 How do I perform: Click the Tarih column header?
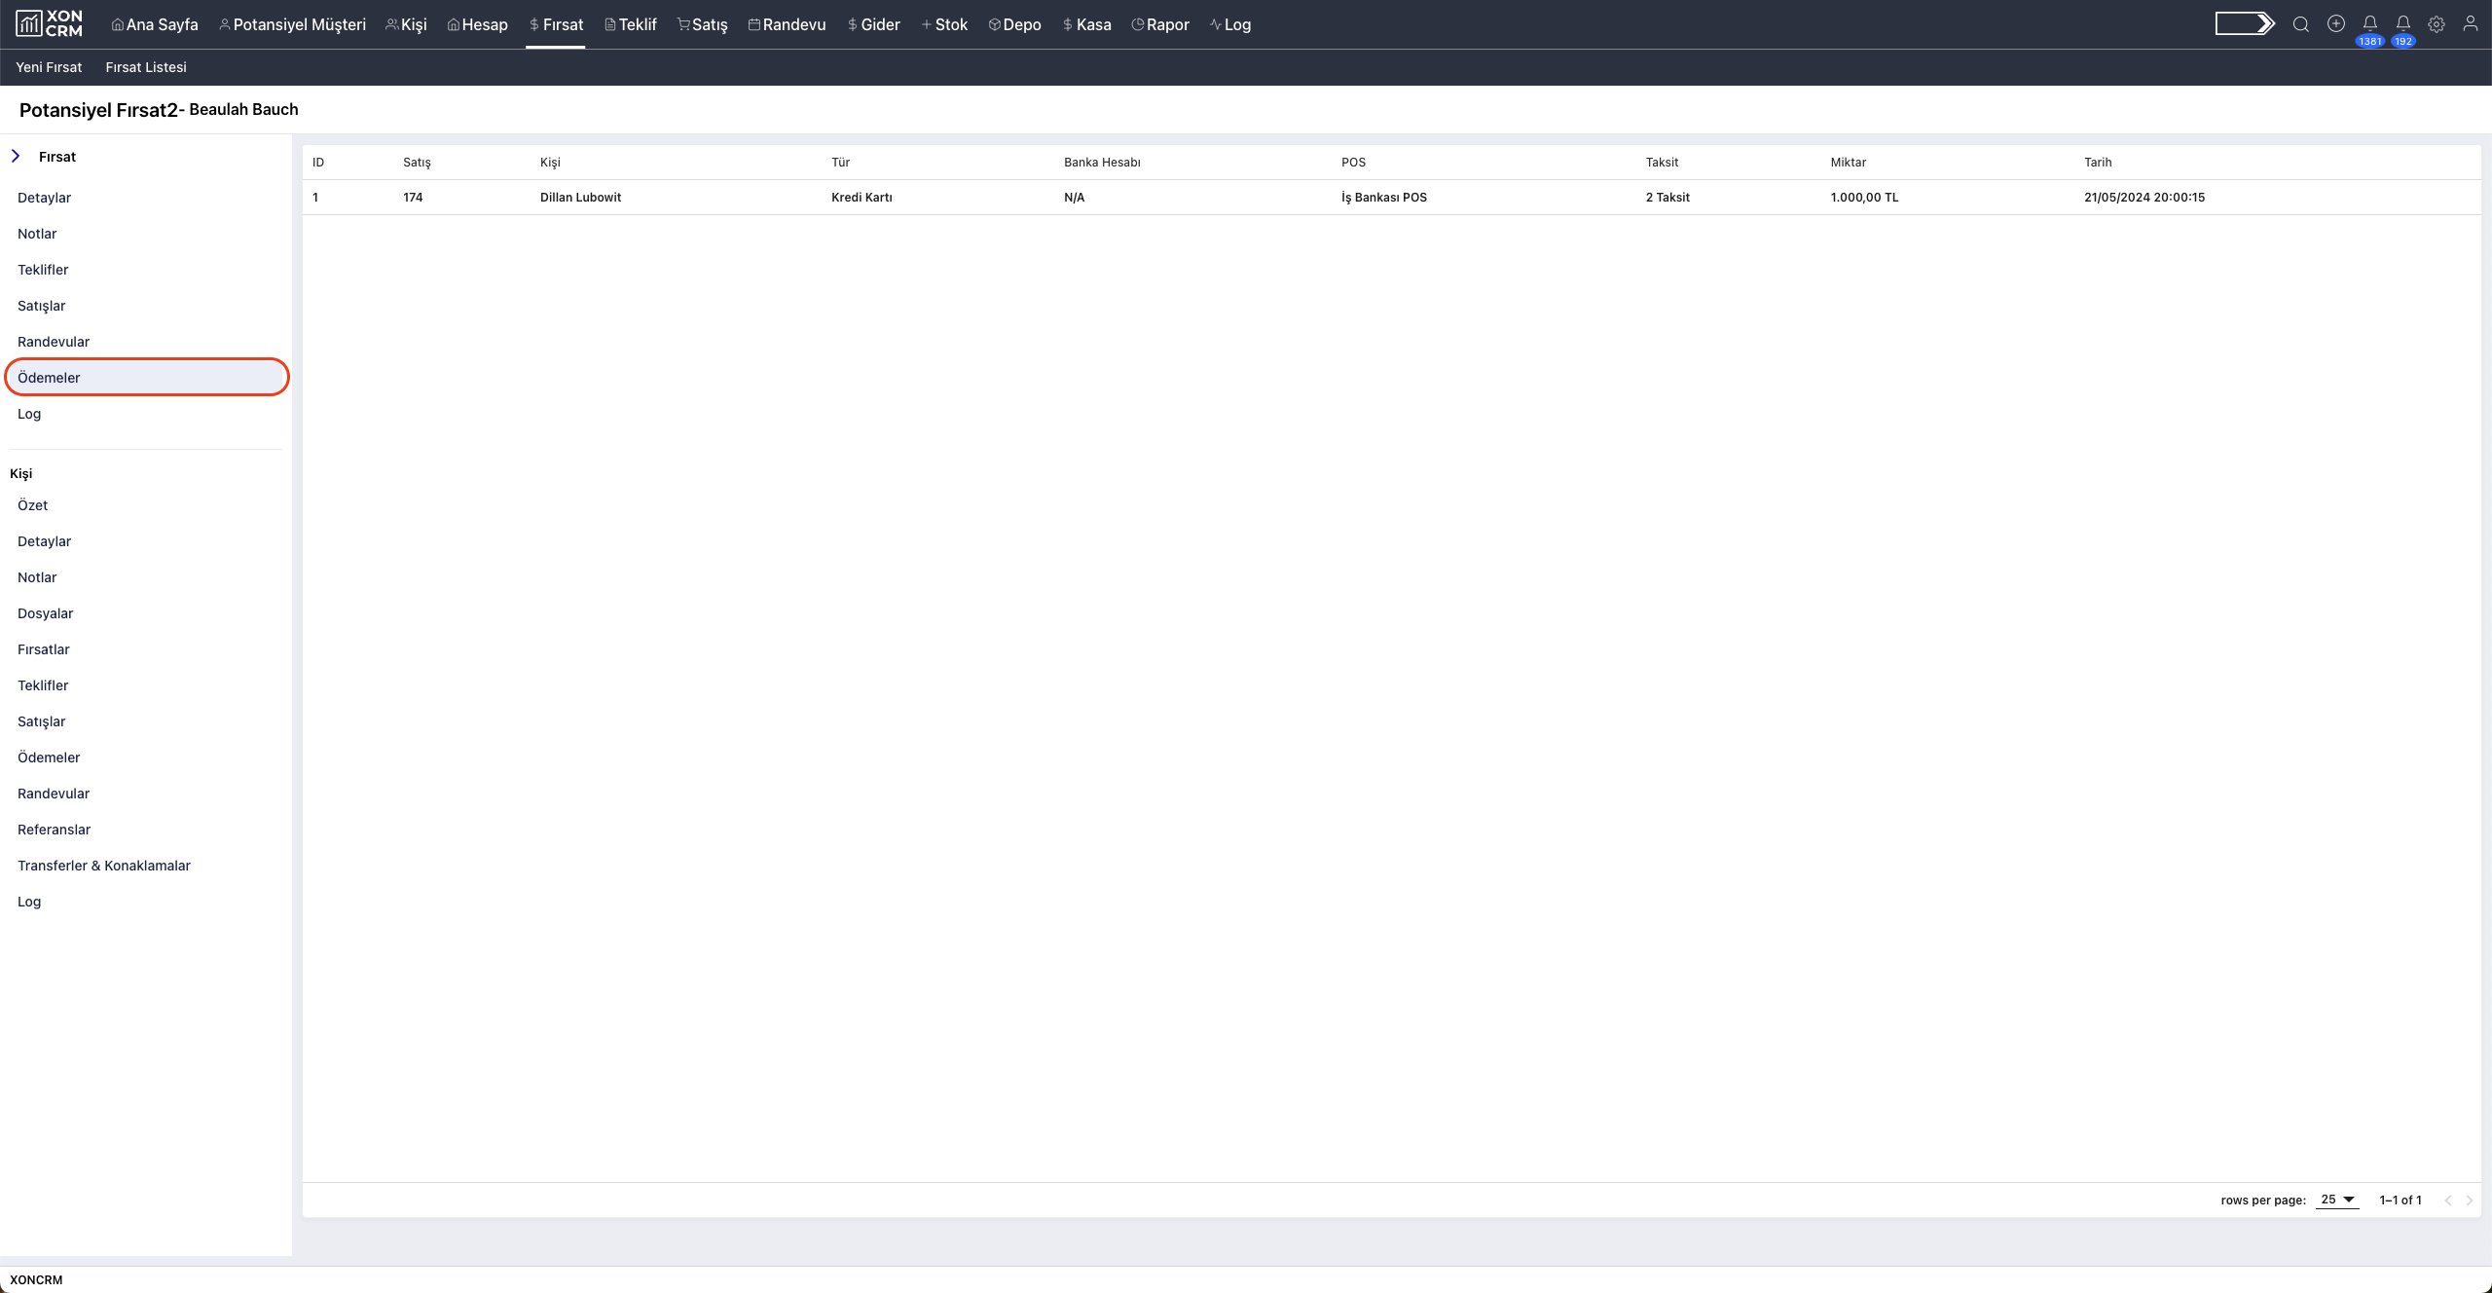2098,163
